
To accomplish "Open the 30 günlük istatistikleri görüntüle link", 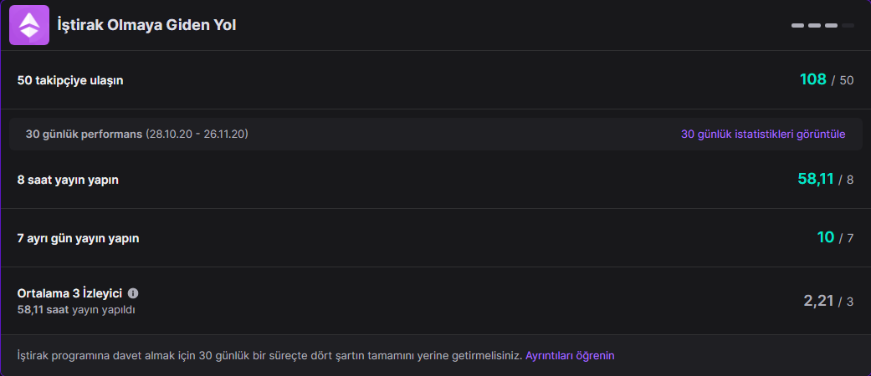I will click(763, 134).
